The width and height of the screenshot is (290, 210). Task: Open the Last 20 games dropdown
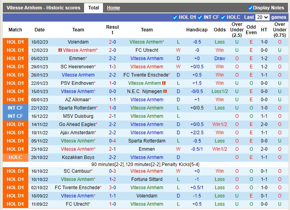(x=262, y=17)
